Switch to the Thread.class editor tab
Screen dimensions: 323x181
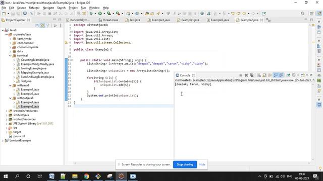tap(108, 20)
